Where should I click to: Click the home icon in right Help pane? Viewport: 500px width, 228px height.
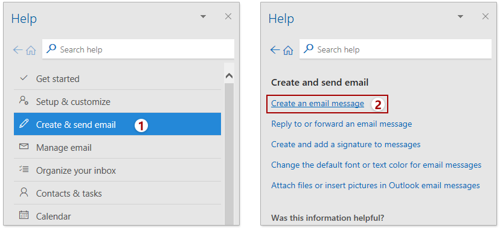point(288,50)
